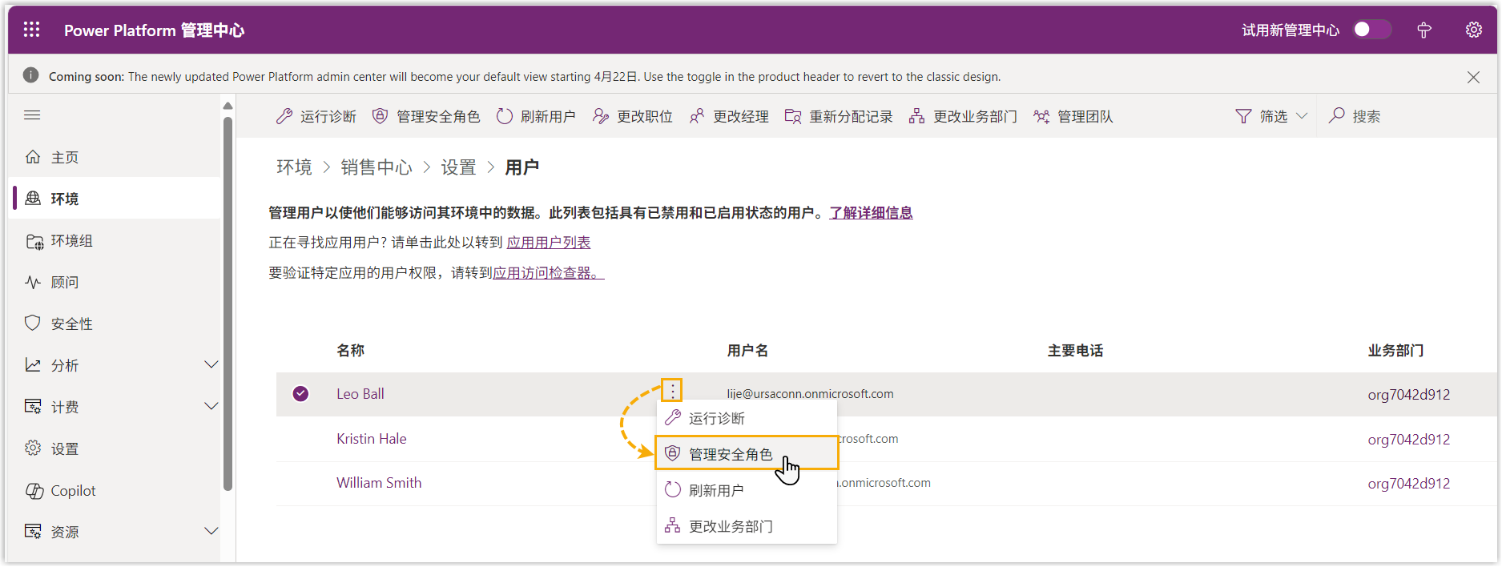Select Change business unit in context menu
Image resolution: width=1502 pixels, height=567 pixels.
(x=730, y=526)
